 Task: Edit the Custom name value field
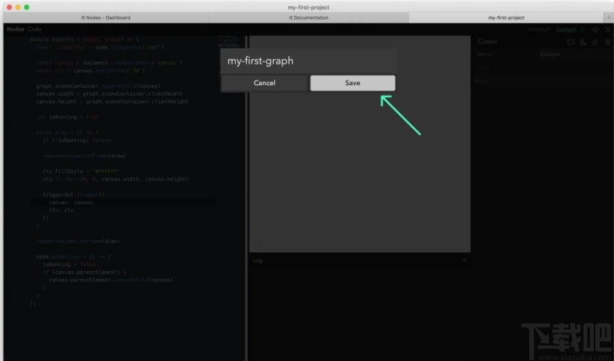pos(574,54)
